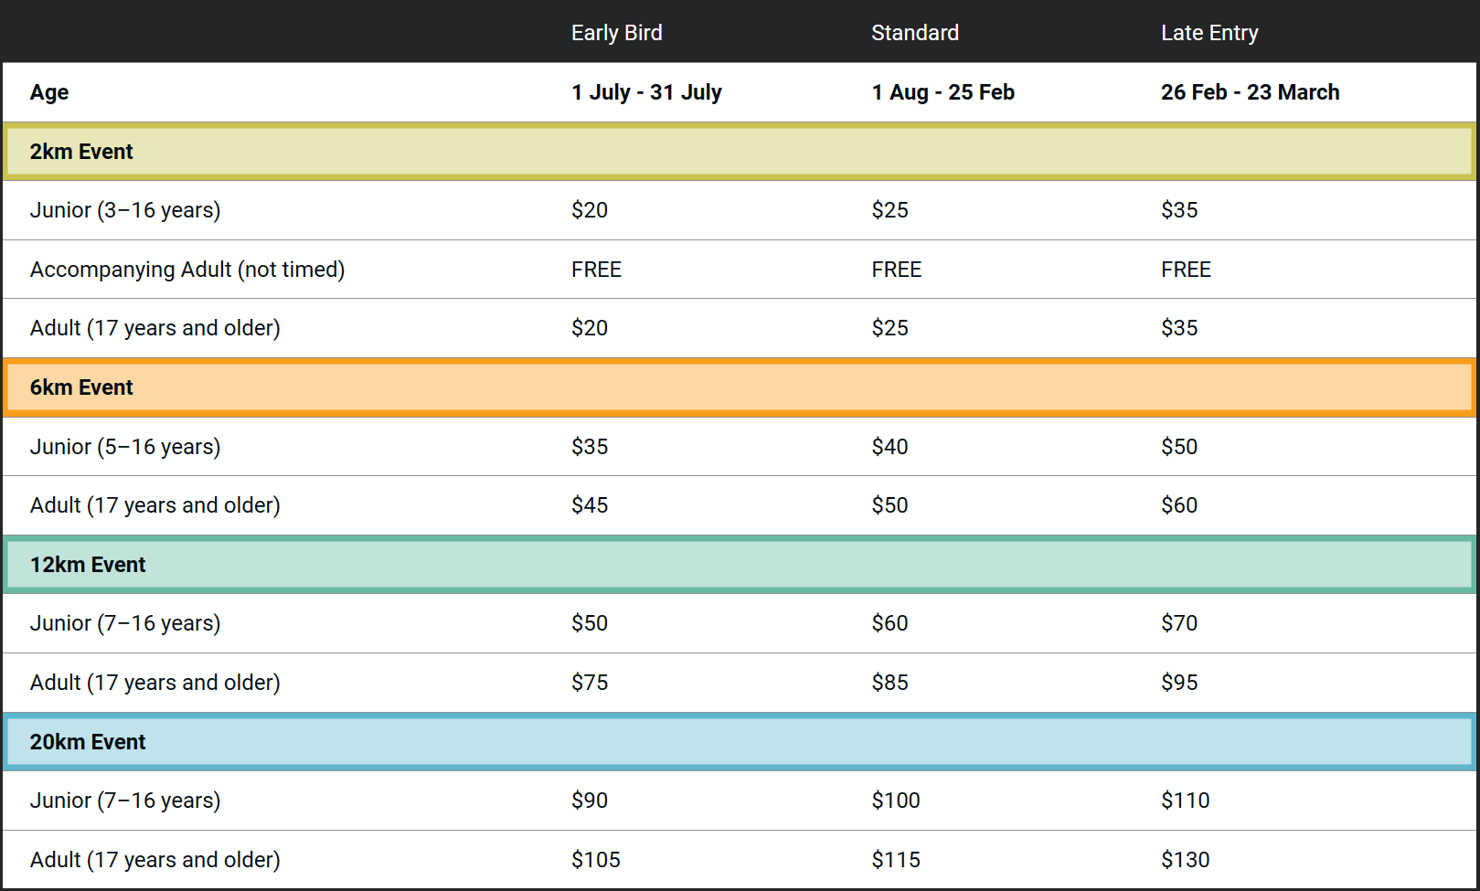The height and width of the screenshot is (891, 1480).
Task: Click the $100 standard 20km junior price
Action: (x=895, y=801)
